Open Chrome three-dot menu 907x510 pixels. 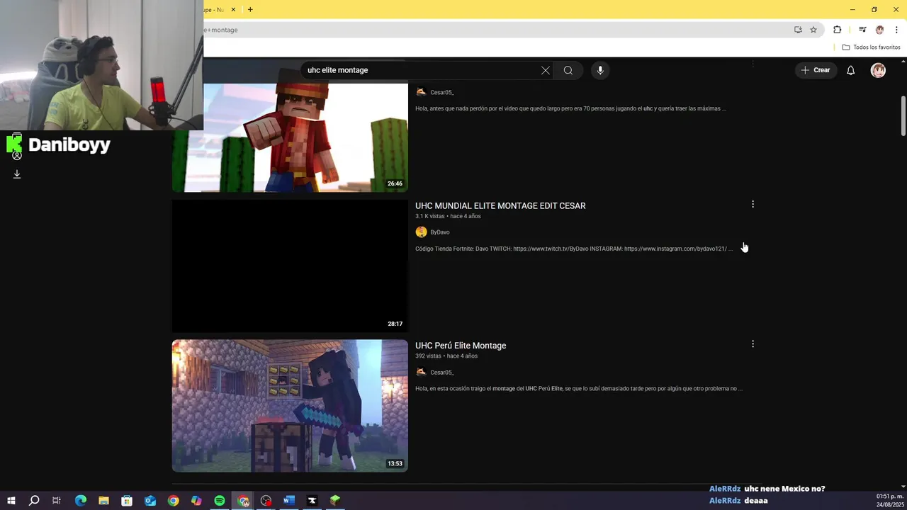coord(896,30)
